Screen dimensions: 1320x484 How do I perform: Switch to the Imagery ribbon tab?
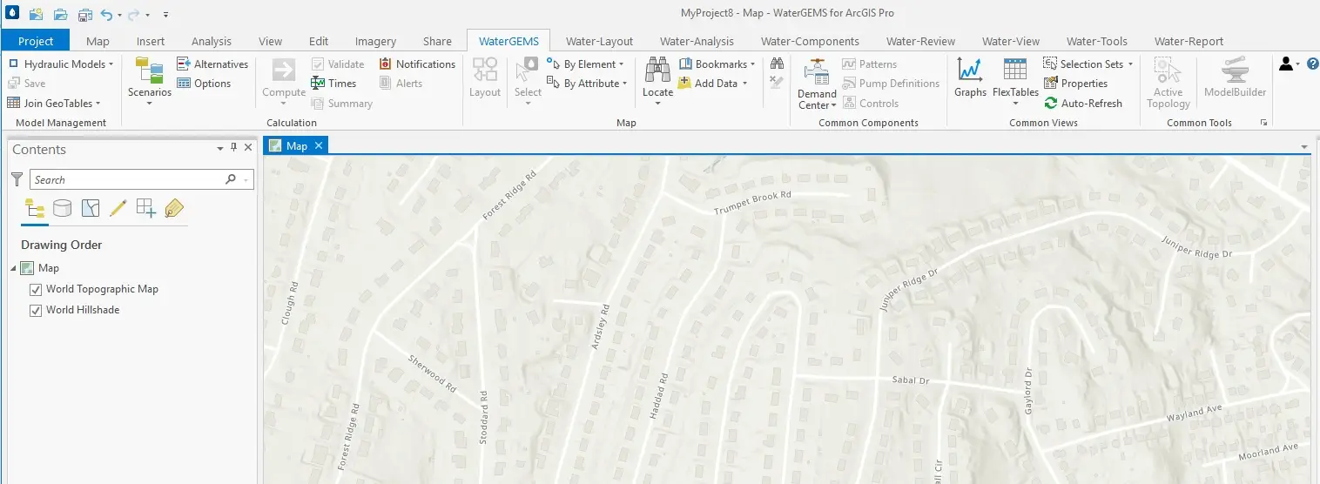(x=375, y=41)
